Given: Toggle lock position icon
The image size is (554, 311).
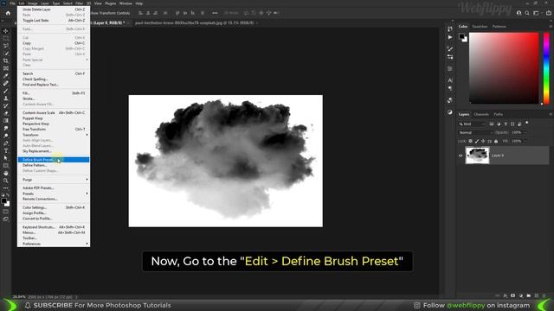Looking at the screenshot, I should click(483, 141).
